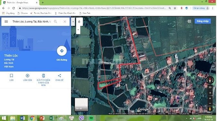Show hidden tray icons arrow

187,118
